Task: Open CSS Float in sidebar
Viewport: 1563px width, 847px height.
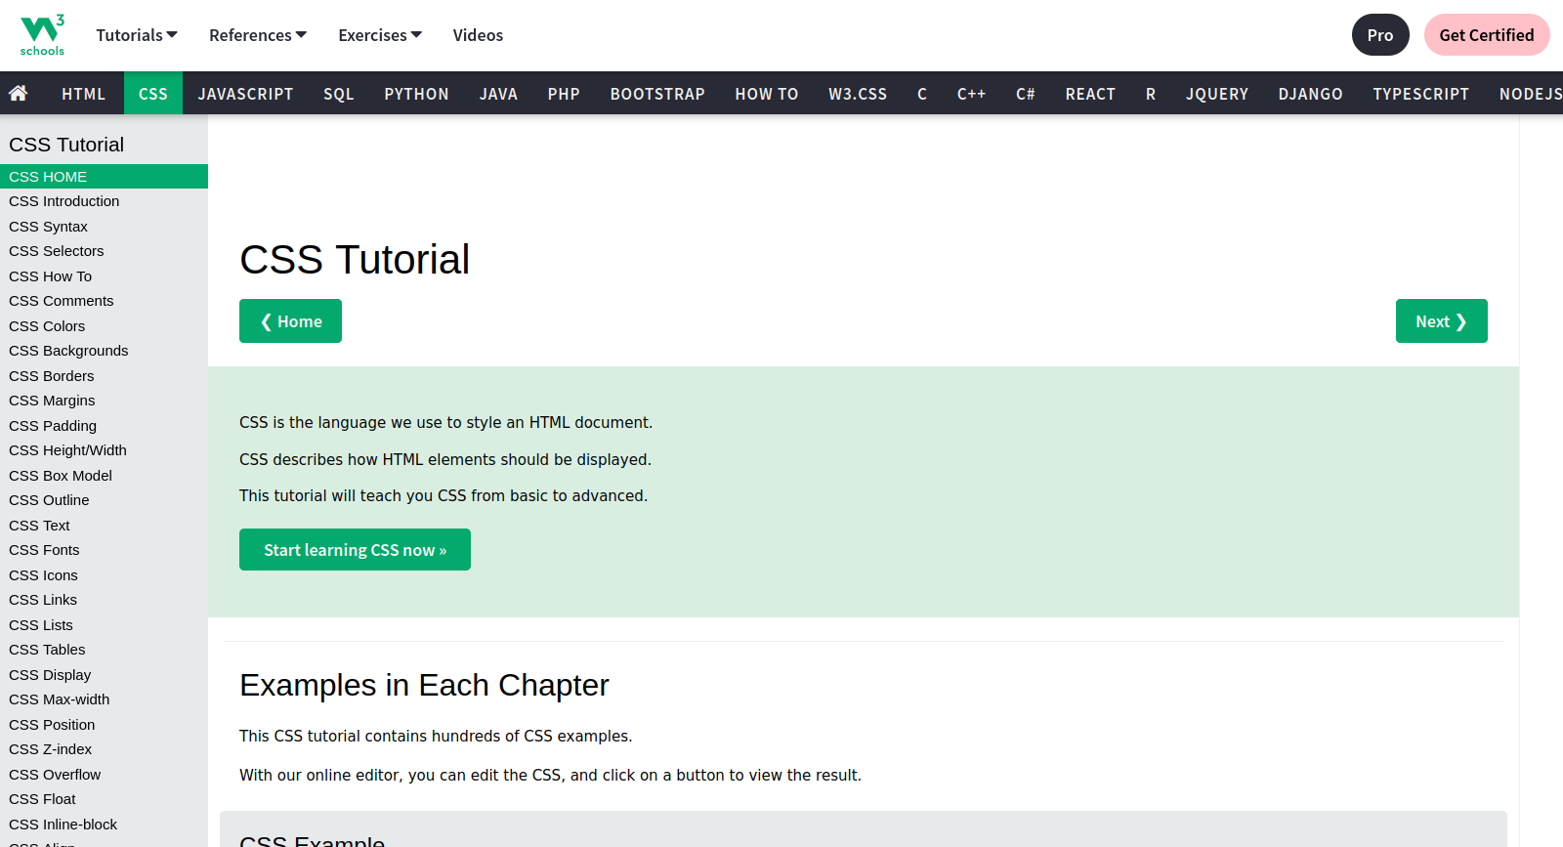Action: [x=104, y=799]
